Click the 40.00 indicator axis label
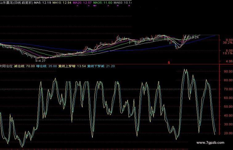This screenshot has width=233, height=150. coord(228,116)
